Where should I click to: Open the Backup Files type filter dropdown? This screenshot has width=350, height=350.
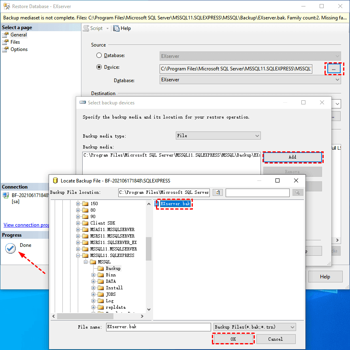254,327
